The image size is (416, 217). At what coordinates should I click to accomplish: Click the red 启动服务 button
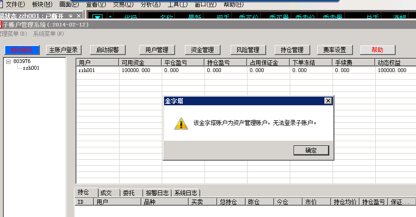tap(22, 50)
